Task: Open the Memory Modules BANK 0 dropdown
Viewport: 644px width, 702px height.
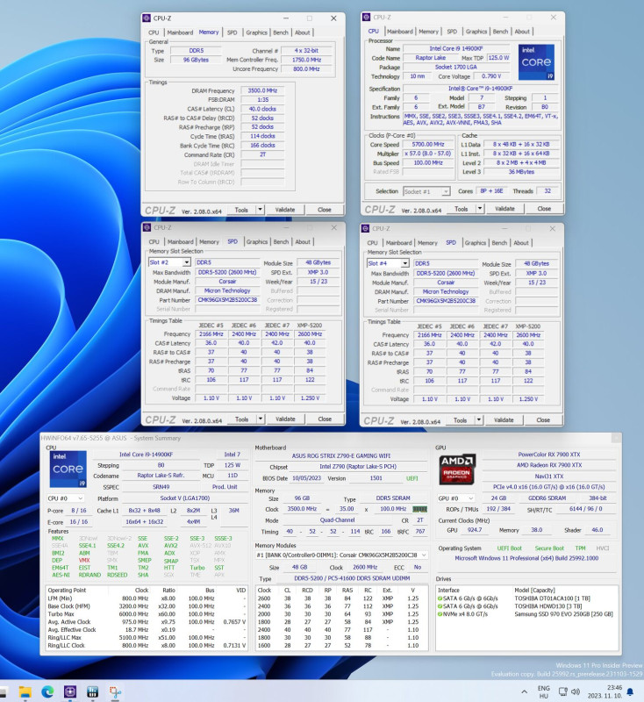Action: [x=341, y=555]
